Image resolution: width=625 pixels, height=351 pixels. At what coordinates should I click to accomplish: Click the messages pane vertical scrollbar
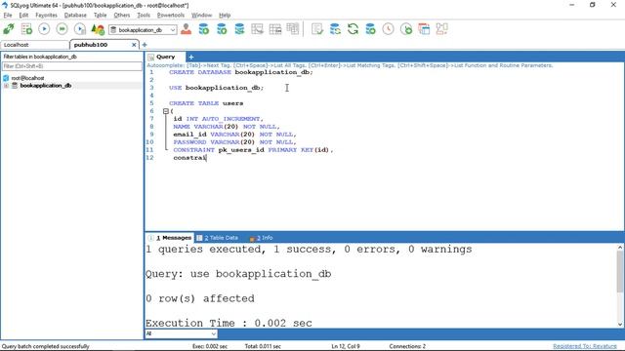(x=620, y=271)
